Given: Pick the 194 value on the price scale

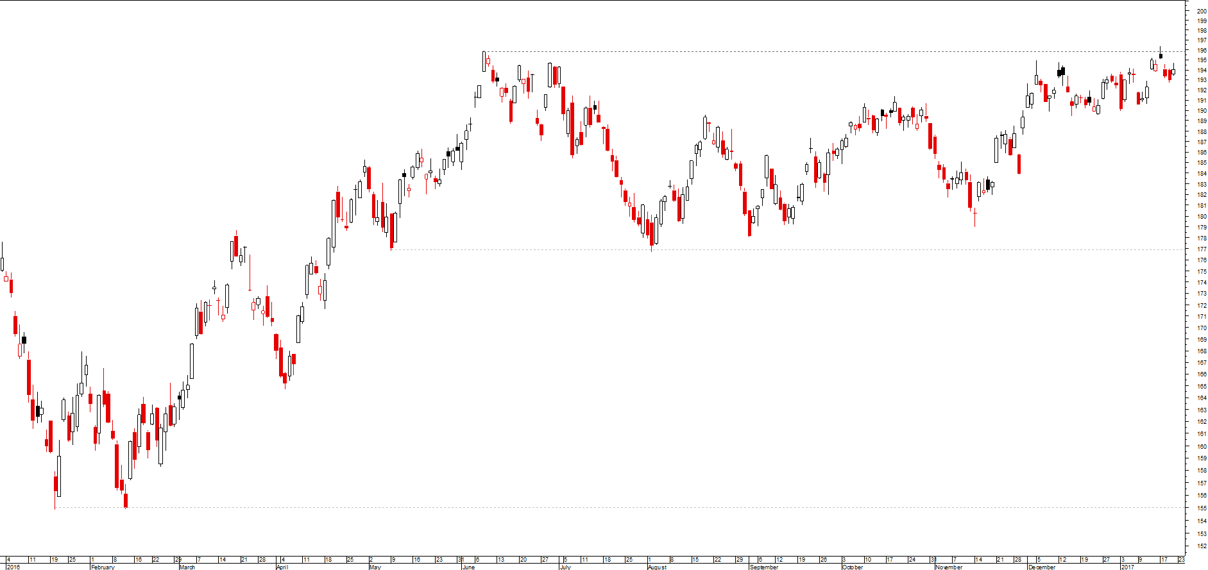Looking at the screenshot, I should point(1201,70).
